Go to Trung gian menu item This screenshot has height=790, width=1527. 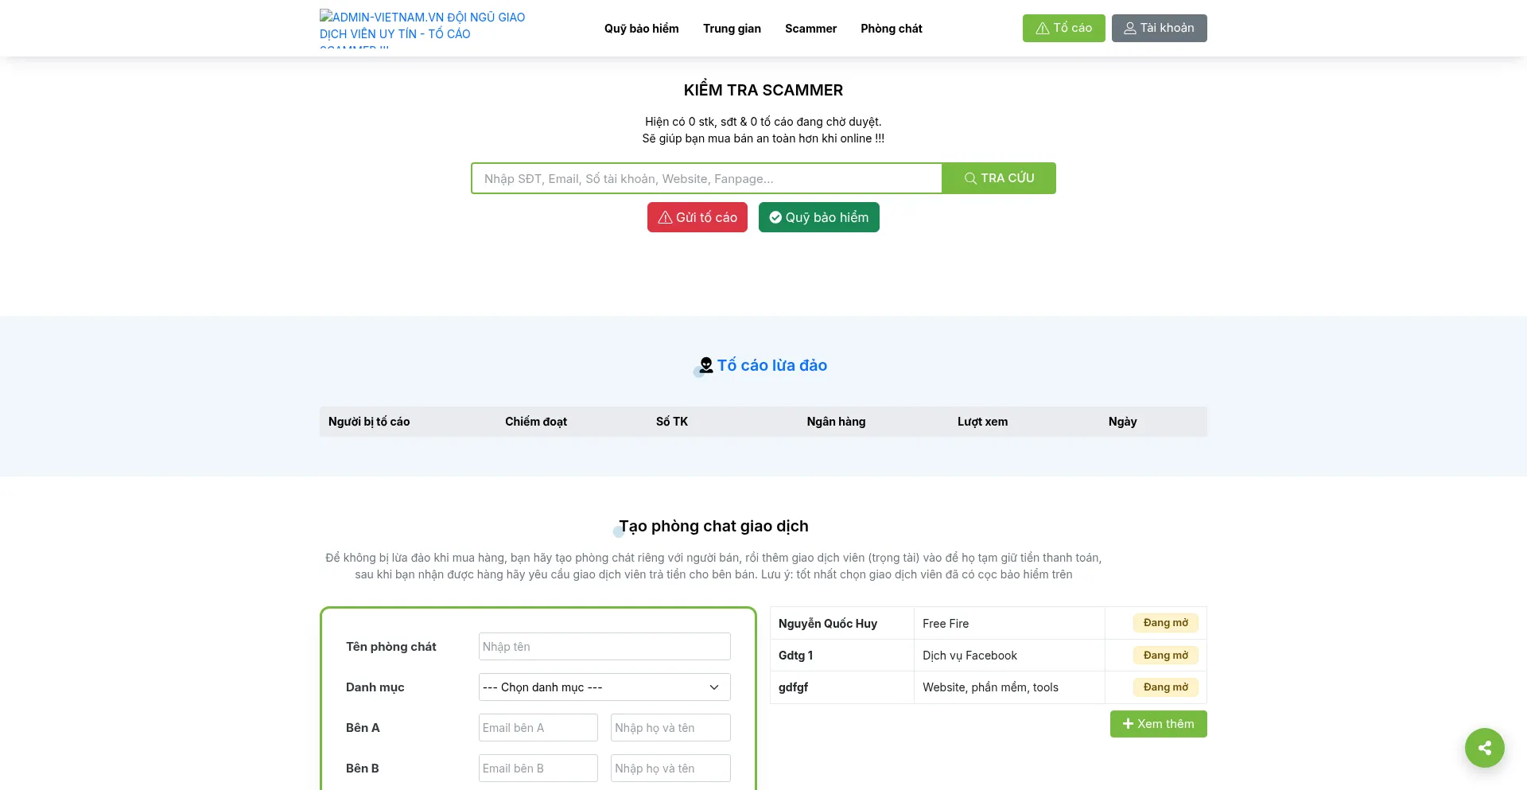732,29
